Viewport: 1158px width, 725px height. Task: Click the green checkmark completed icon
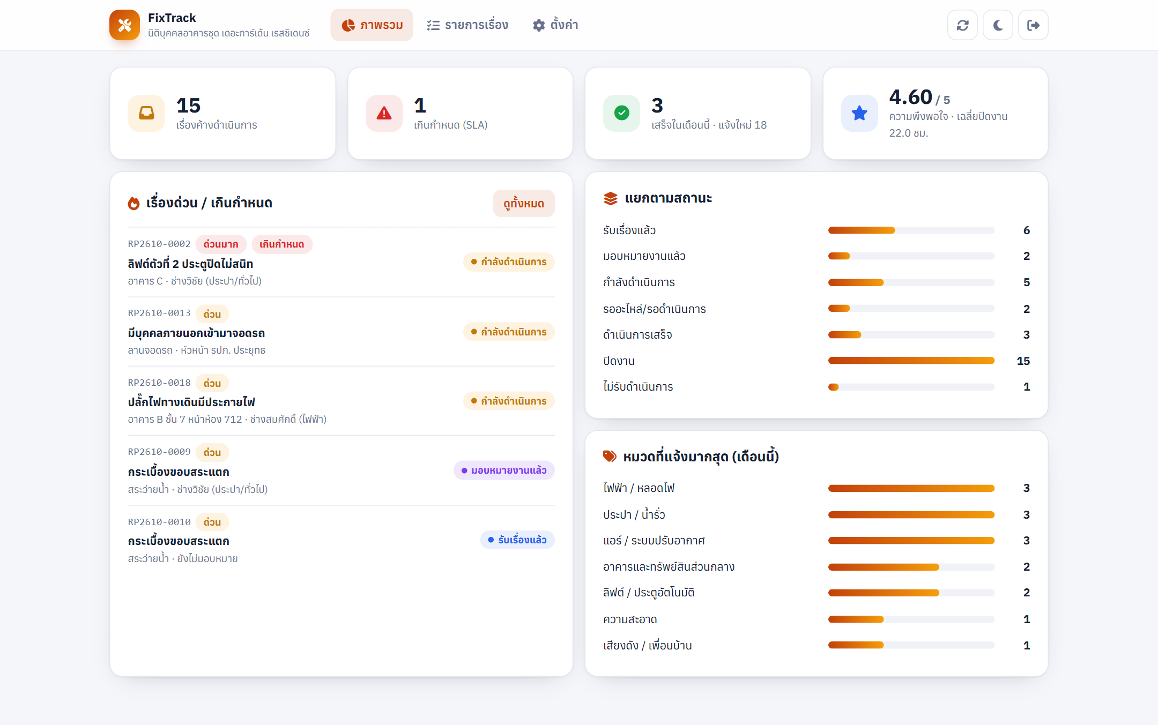pyautogui.click(x=621, y=113)
